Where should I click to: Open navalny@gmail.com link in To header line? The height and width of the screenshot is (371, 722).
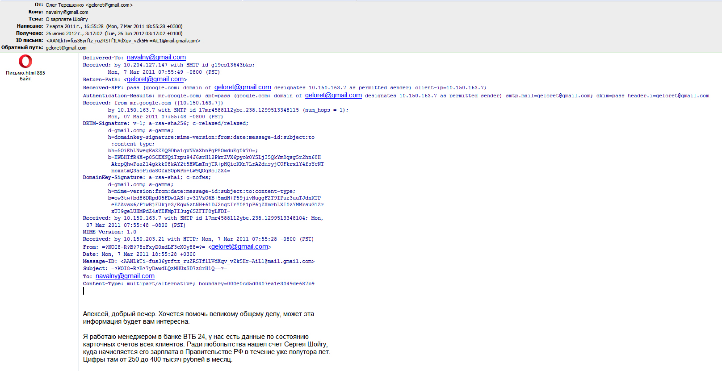(125, 276)
